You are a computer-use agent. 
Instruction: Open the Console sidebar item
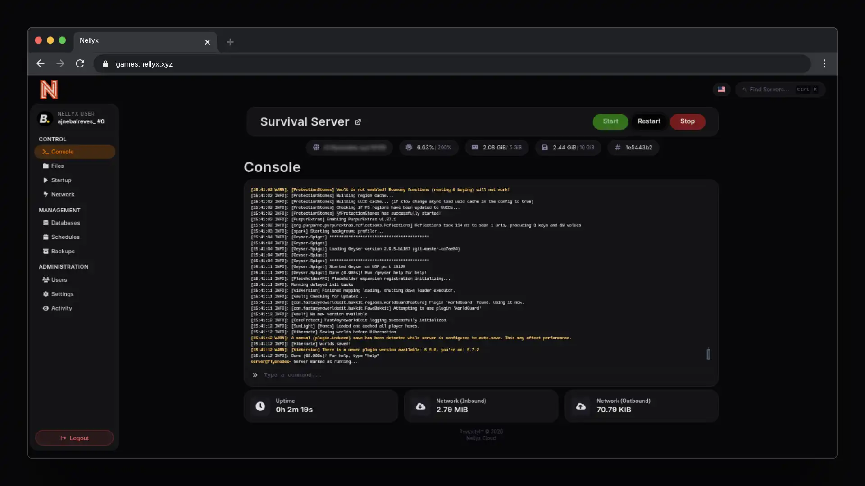coord(75,152)
